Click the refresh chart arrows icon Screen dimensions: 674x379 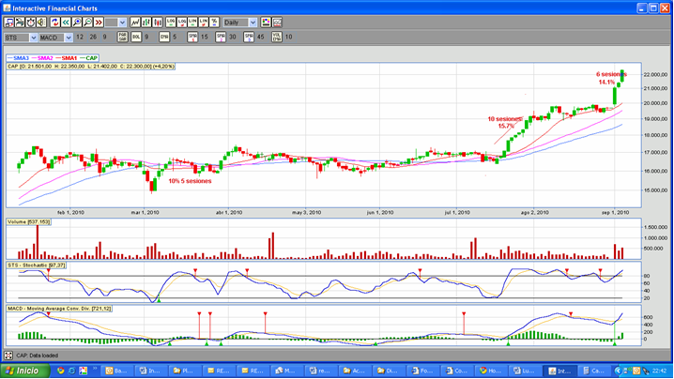pyautogui.click(x=54, y=22)
